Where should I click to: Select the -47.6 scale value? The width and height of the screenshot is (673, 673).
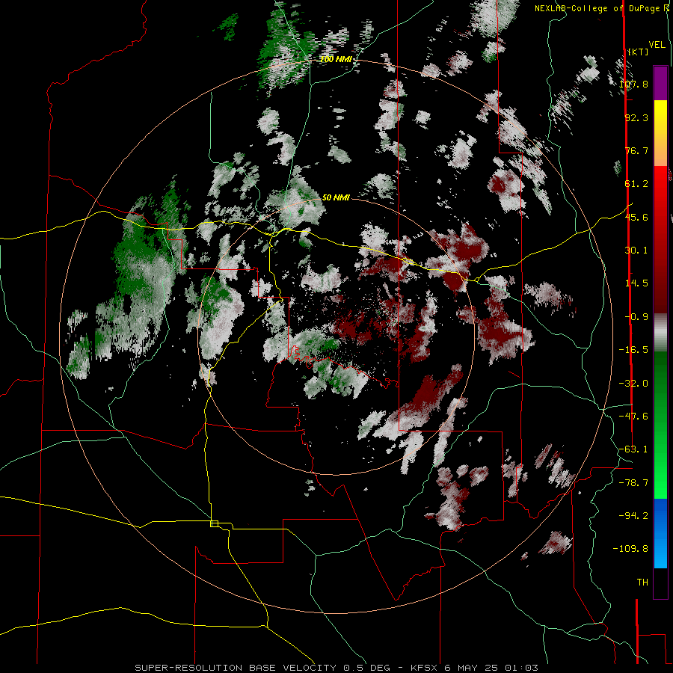click(x=633, y=417)
